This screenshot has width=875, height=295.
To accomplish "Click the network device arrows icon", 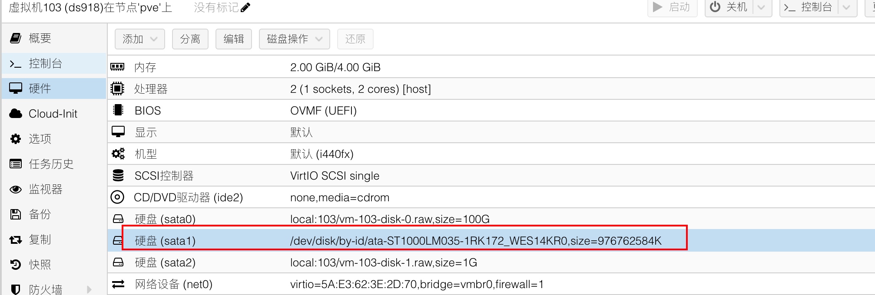I will click(118, 284).
